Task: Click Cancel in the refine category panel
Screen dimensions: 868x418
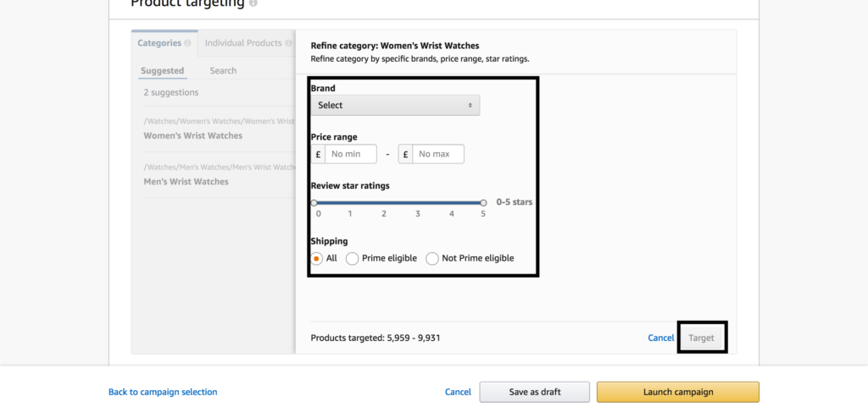Action: pyautogui.click(x=661, y=338)
